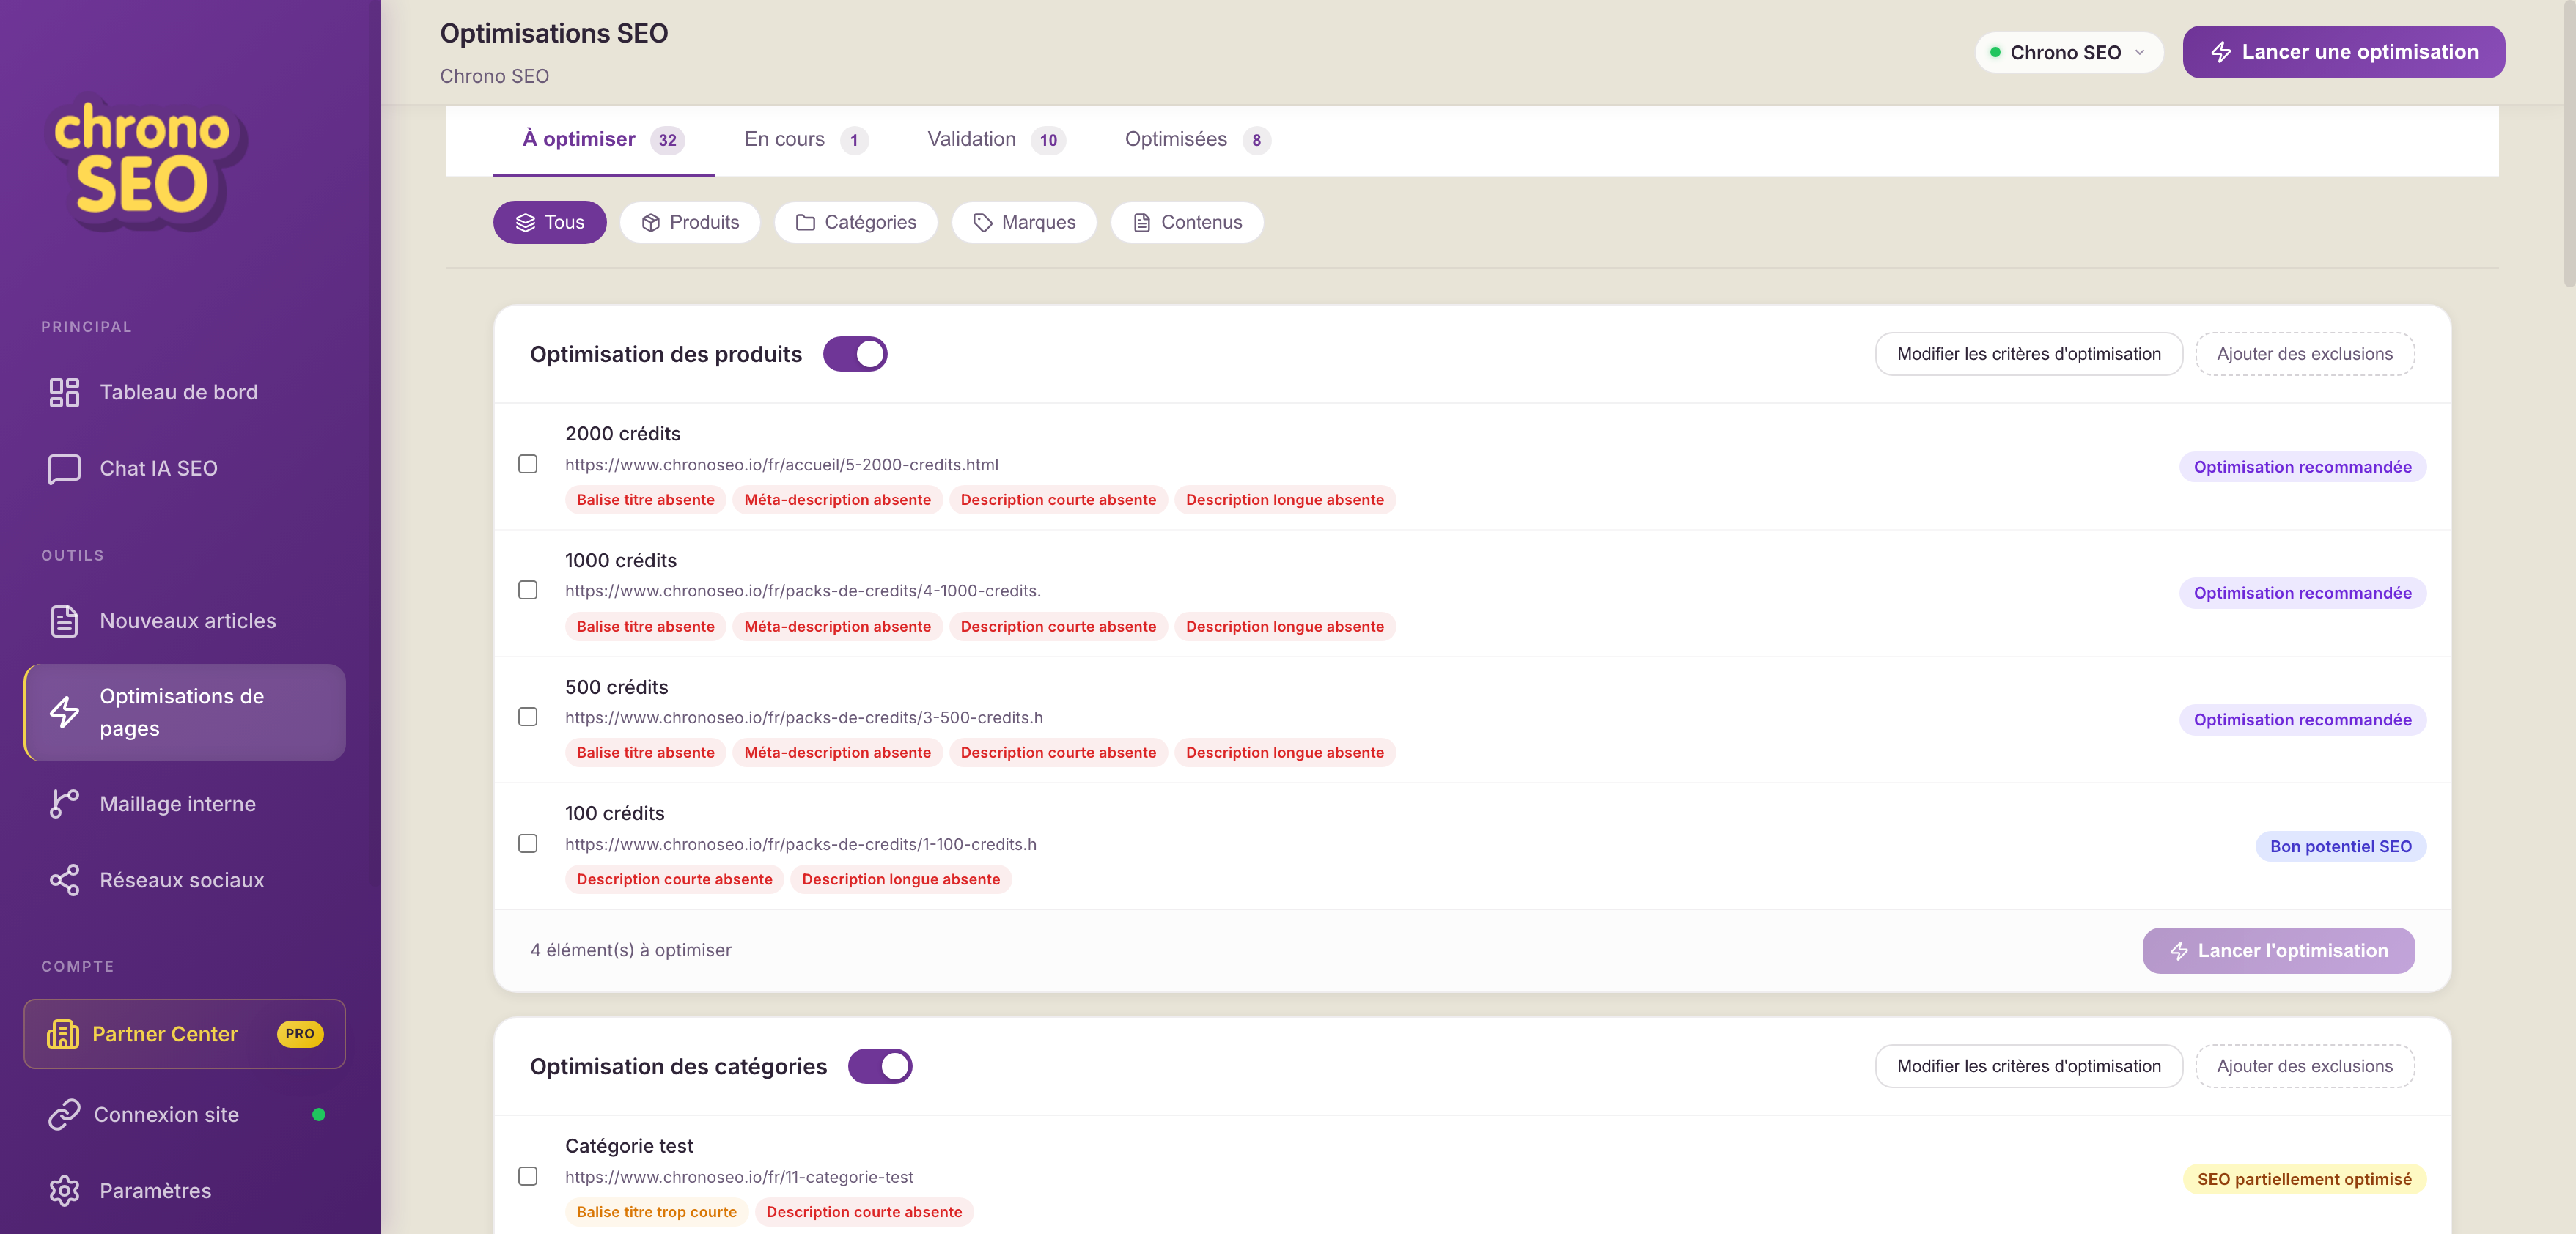Screen dimensions: 2576x1234
Task: Modify products optimisation criteria
Action: [2028, 354]
